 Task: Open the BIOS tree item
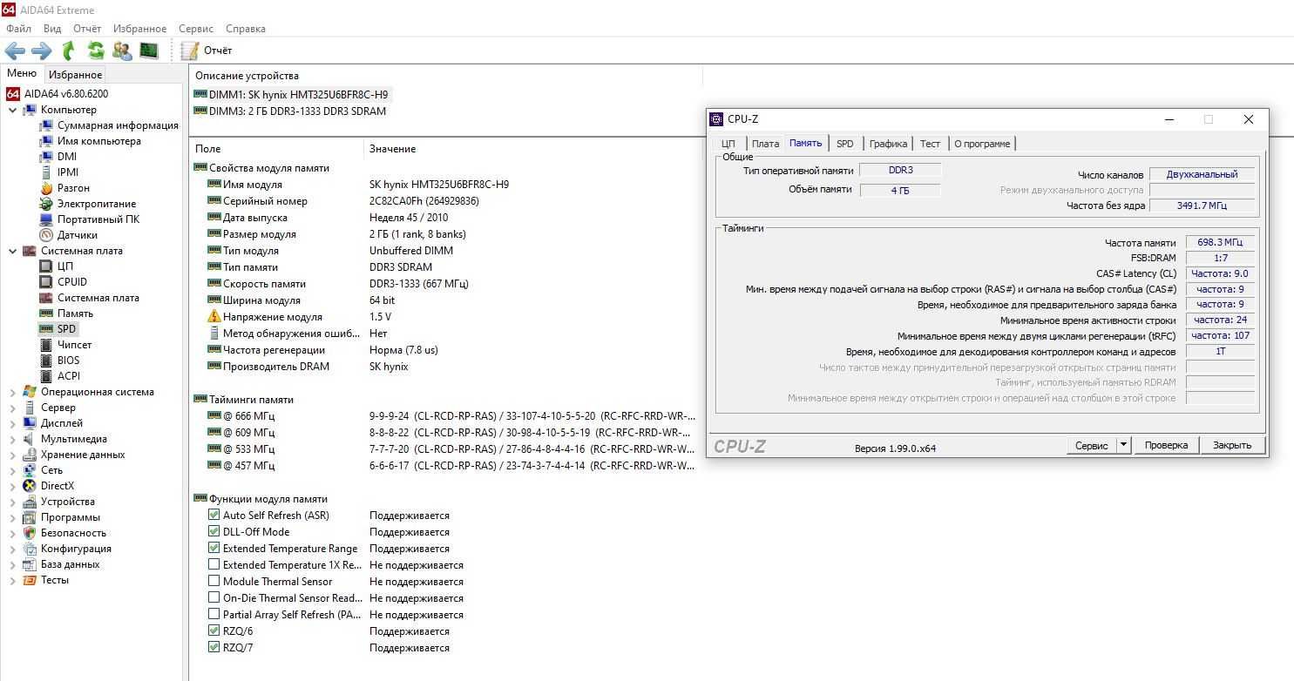69,361
